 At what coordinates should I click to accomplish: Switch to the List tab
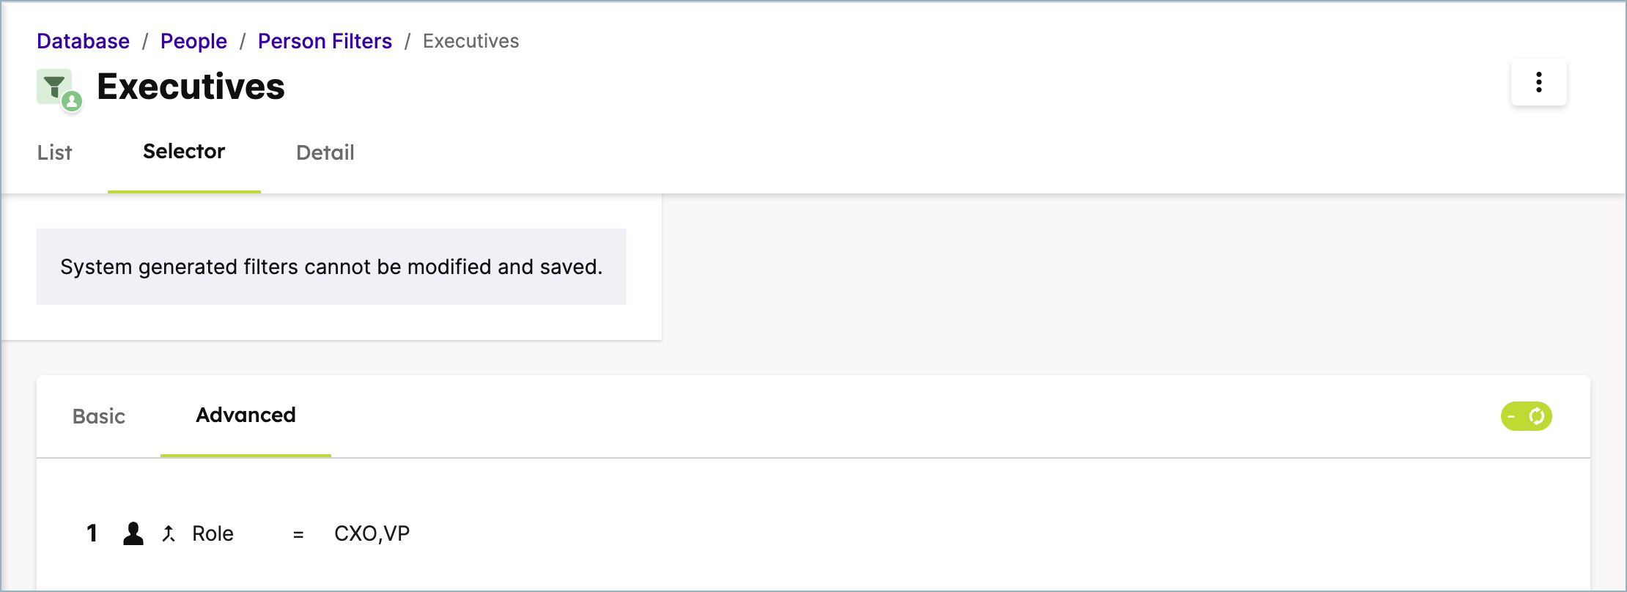tap(54, 152)
